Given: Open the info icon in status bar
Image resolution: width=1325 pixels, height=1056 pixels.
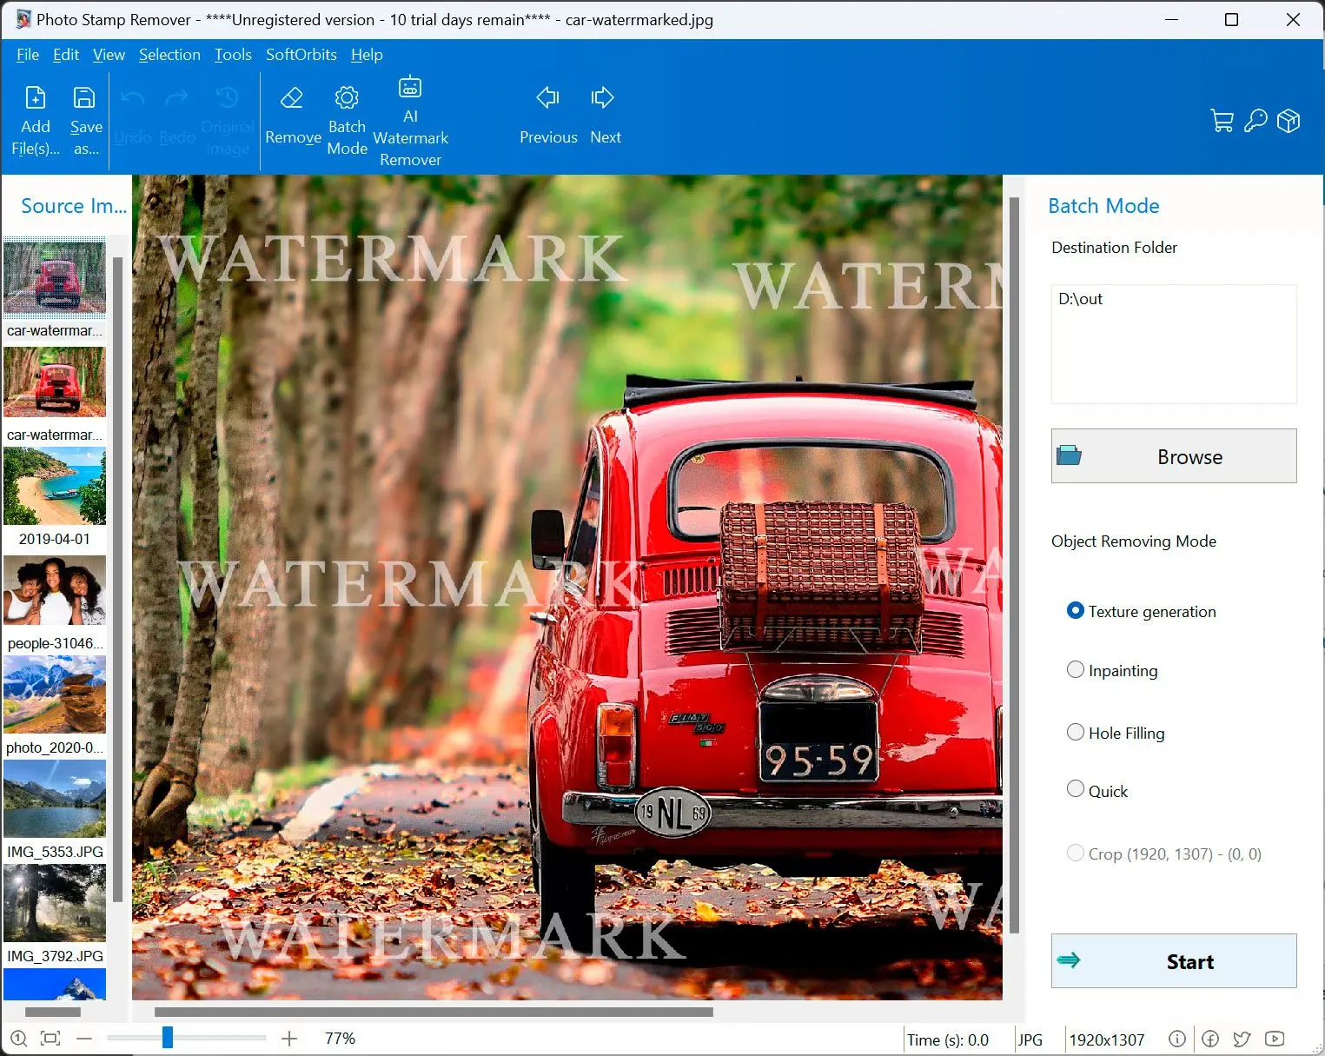Looking at the screenshot, I should tap(1176, 1039).
